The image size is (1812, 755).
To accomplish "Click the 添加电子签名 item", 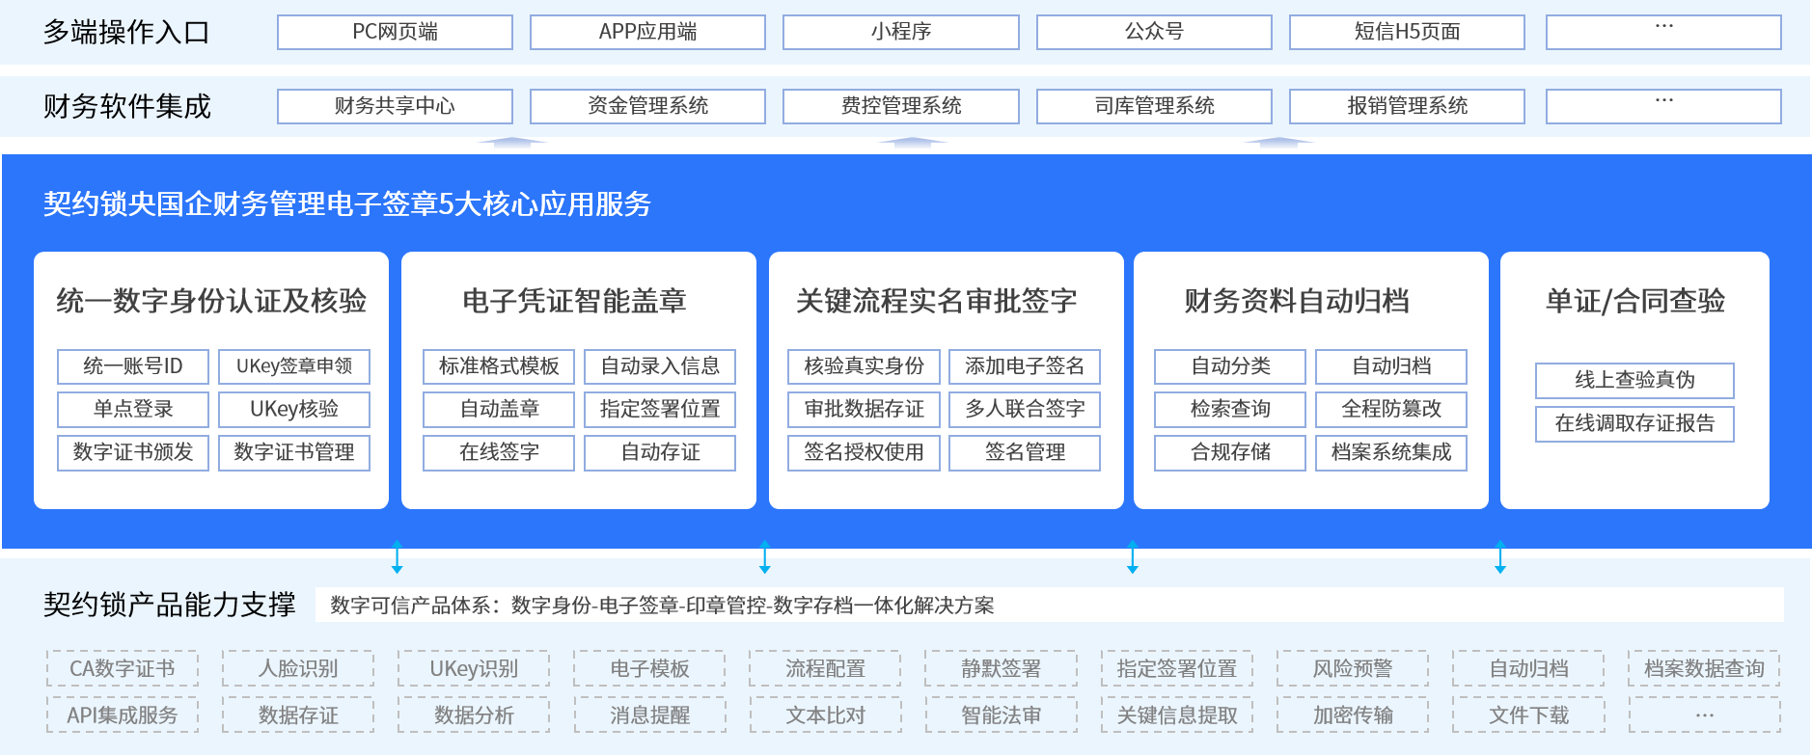I will (1025, 366).
